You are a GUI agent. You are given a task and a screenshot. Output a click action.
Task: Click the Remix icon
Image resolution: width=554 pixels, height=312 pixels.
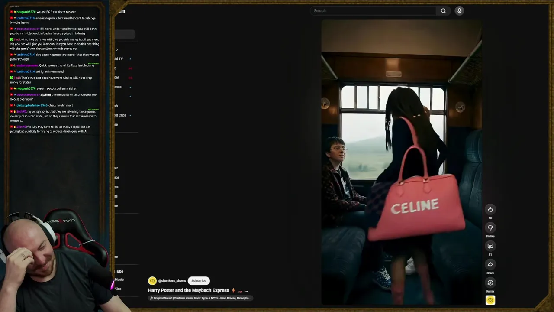[490, 283]
